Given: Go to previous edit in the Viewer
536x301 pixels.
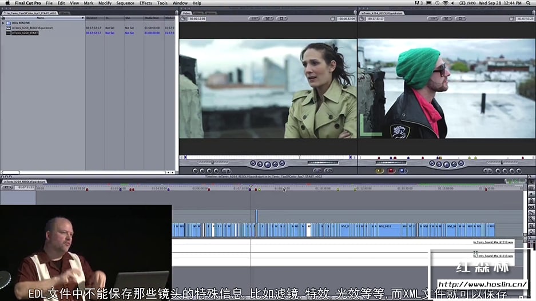Looking at the screenshot, I should [253, 163].
